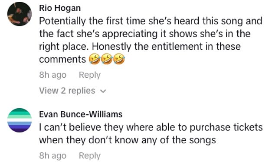Click the middle laughing emoji

pyautogui.click(x=107, y=59)
